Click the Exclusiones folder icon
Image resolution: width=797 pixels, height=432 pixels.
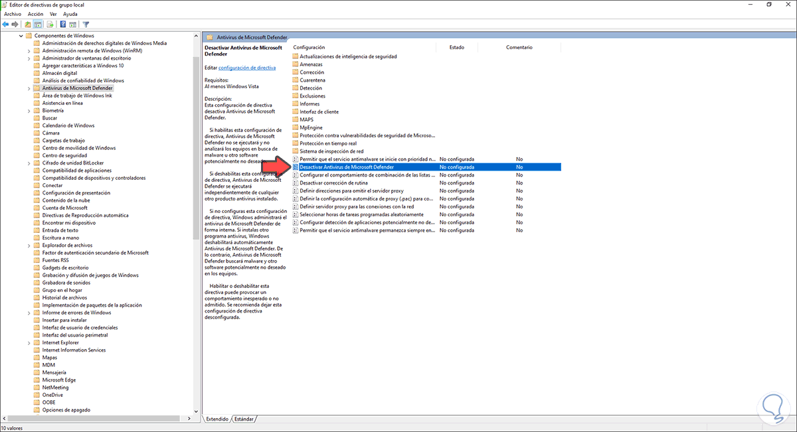click(x=296, y=96)
